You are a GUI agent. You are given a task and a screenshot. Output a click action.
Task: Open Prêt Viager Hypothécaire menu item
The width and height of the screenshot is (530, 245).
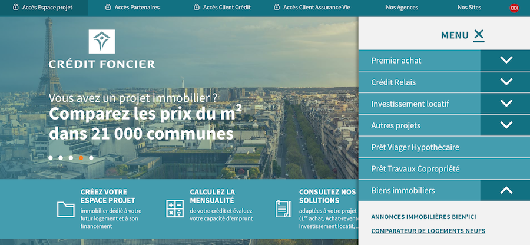(444, 147)
